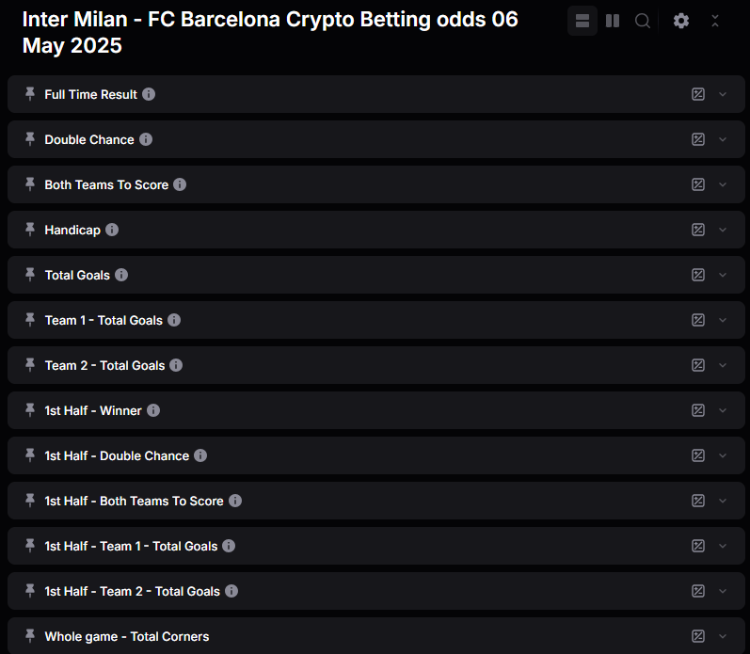
Task: Expand the 1st Half - Winner section
Action: click(x=723, y=410)
